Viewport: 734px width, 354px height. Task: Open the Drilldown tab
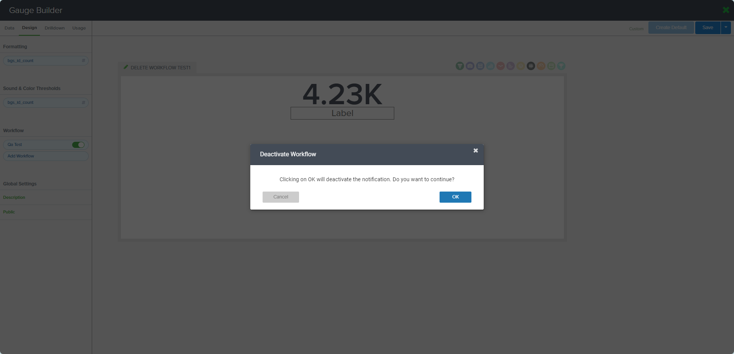[x=55, y=28]
